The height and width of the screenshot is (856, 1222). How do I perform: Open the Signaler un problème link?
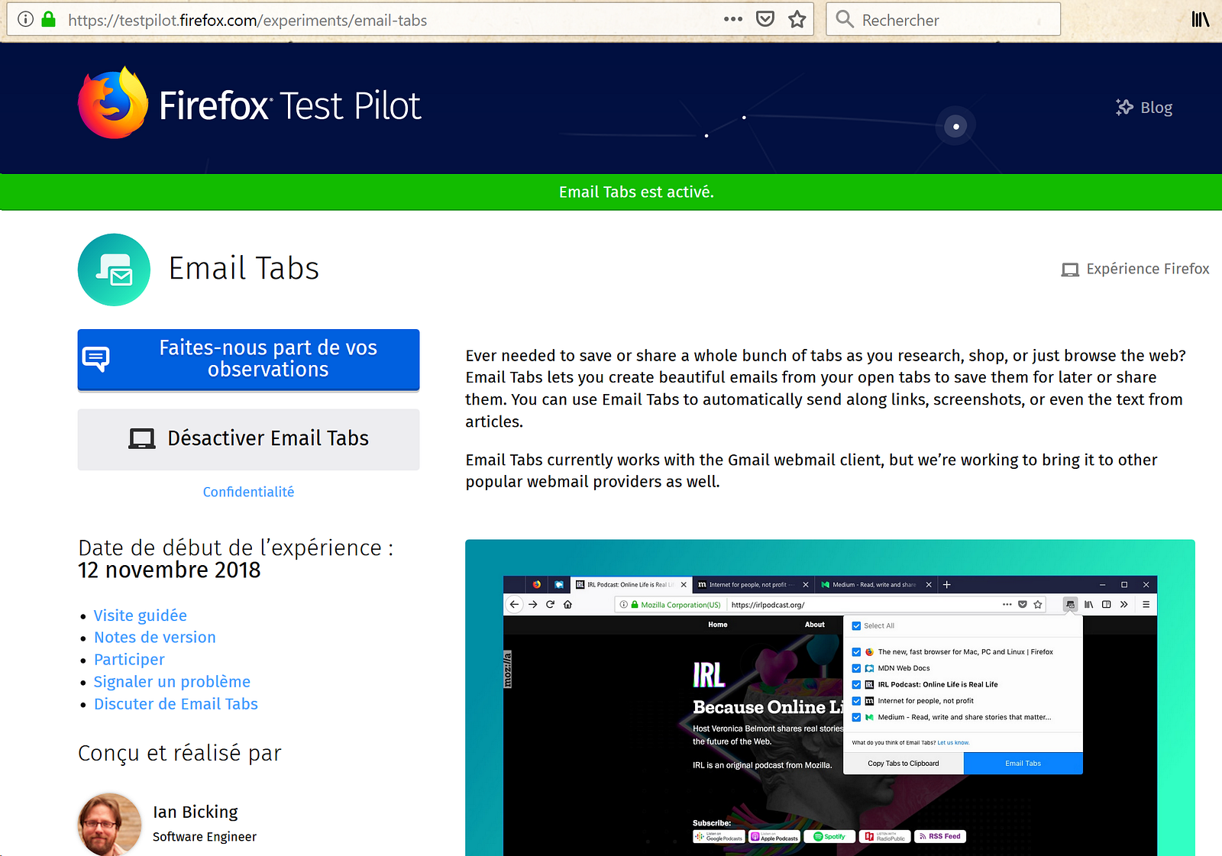point(172,682)
